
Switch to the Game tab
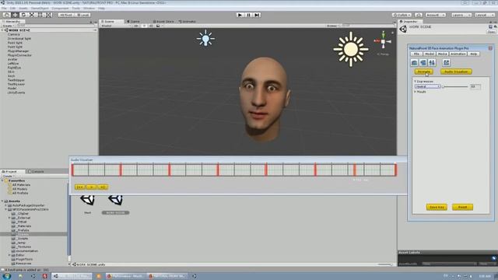[x=134, y=22]
